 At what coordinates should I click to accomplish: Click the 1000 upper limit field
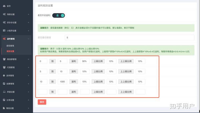(62, 82)
